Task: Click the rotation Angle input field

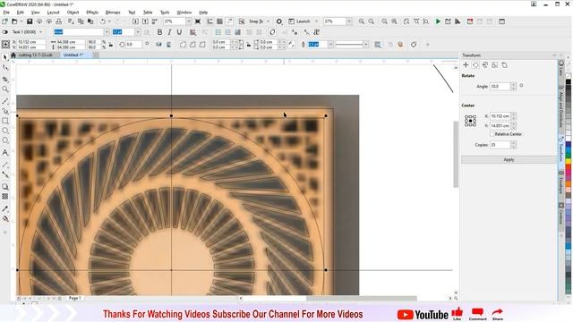Action: pyautogui.click(x=500, y=87)
